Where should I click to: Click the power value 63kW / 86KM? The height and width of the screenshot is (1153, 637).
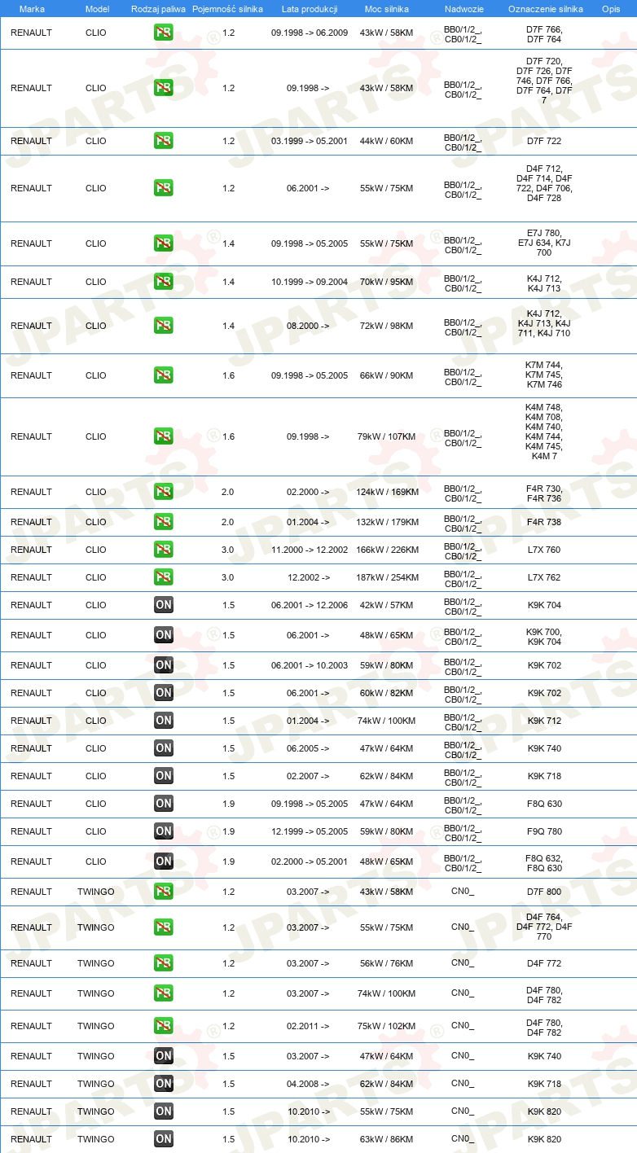[x=387, y=1139]
